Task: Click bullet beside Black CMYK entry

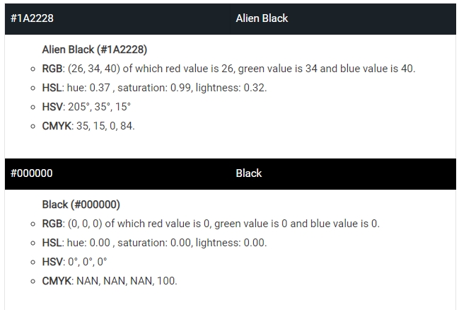Action: click(x=33, y=281)
